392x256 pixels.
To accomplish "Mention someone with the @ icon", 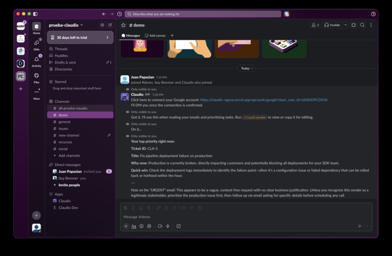I will click(x=149, y=226).
